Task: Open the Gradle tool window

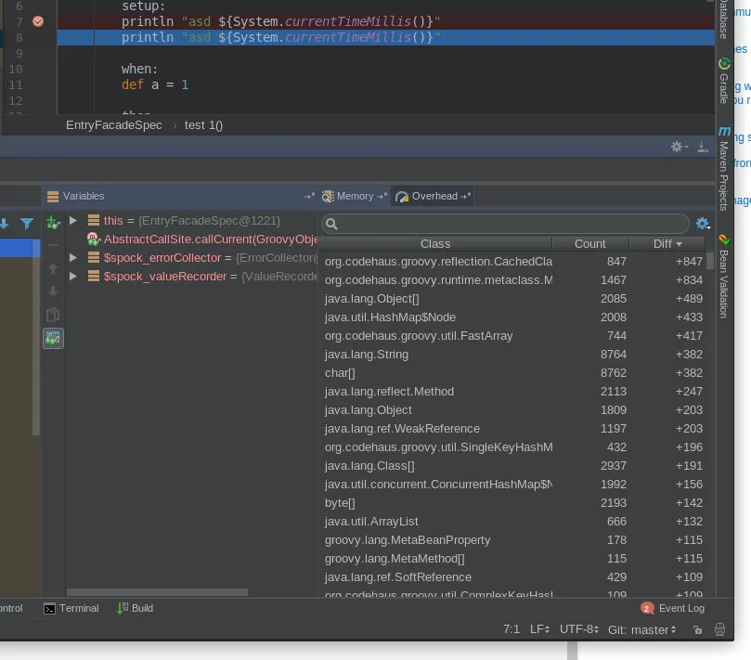Action: coord(724,81)
